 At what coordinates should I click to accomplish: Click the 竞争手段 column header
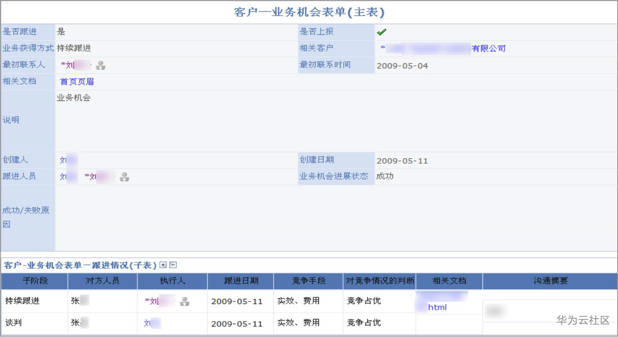coord(308,281)
